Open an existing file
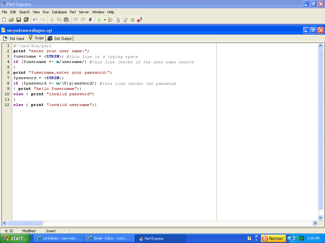The image size is (325, 243). click(11, 19)
